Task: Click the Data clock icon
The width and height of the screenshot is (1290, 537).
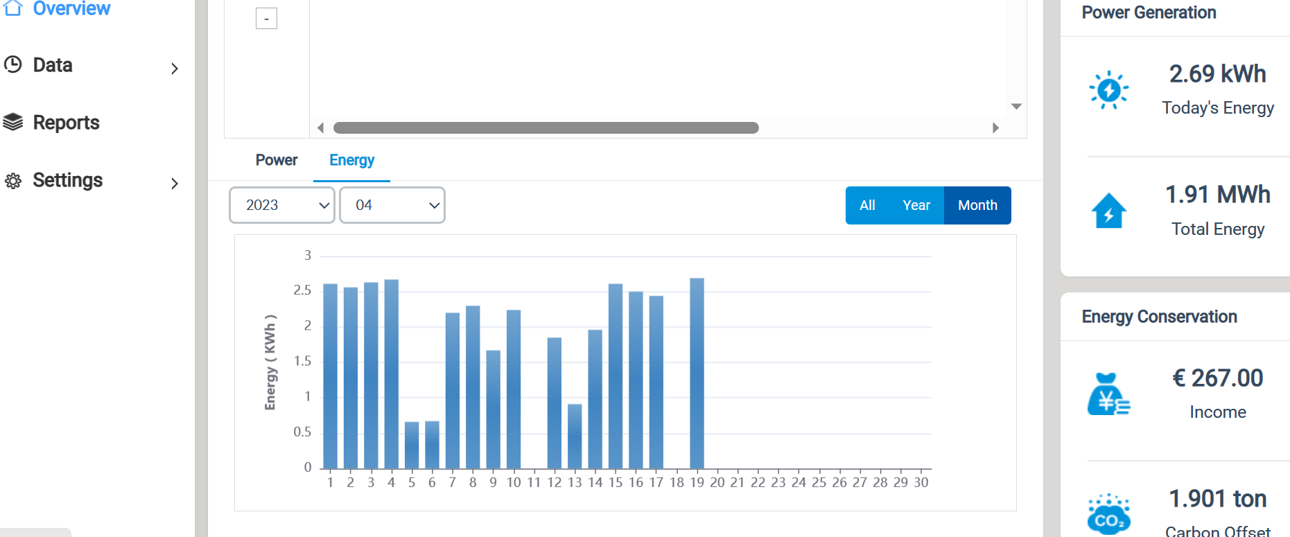Action: coord(12,64)
